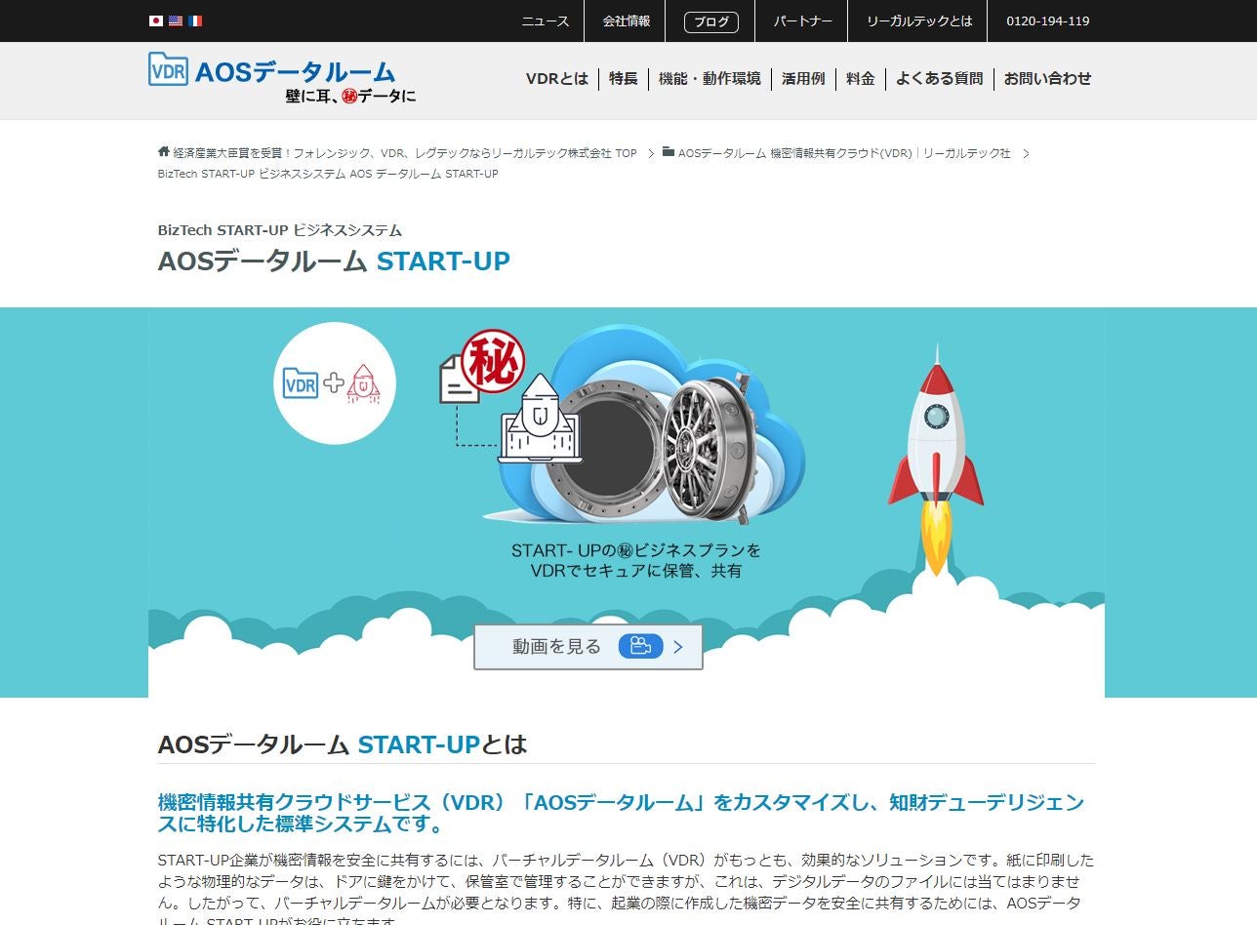Click the AOSデータルーム VDR logo
Image resolution: width=1257 pixels, height=925 pixels.
click(x=272, y=70)
